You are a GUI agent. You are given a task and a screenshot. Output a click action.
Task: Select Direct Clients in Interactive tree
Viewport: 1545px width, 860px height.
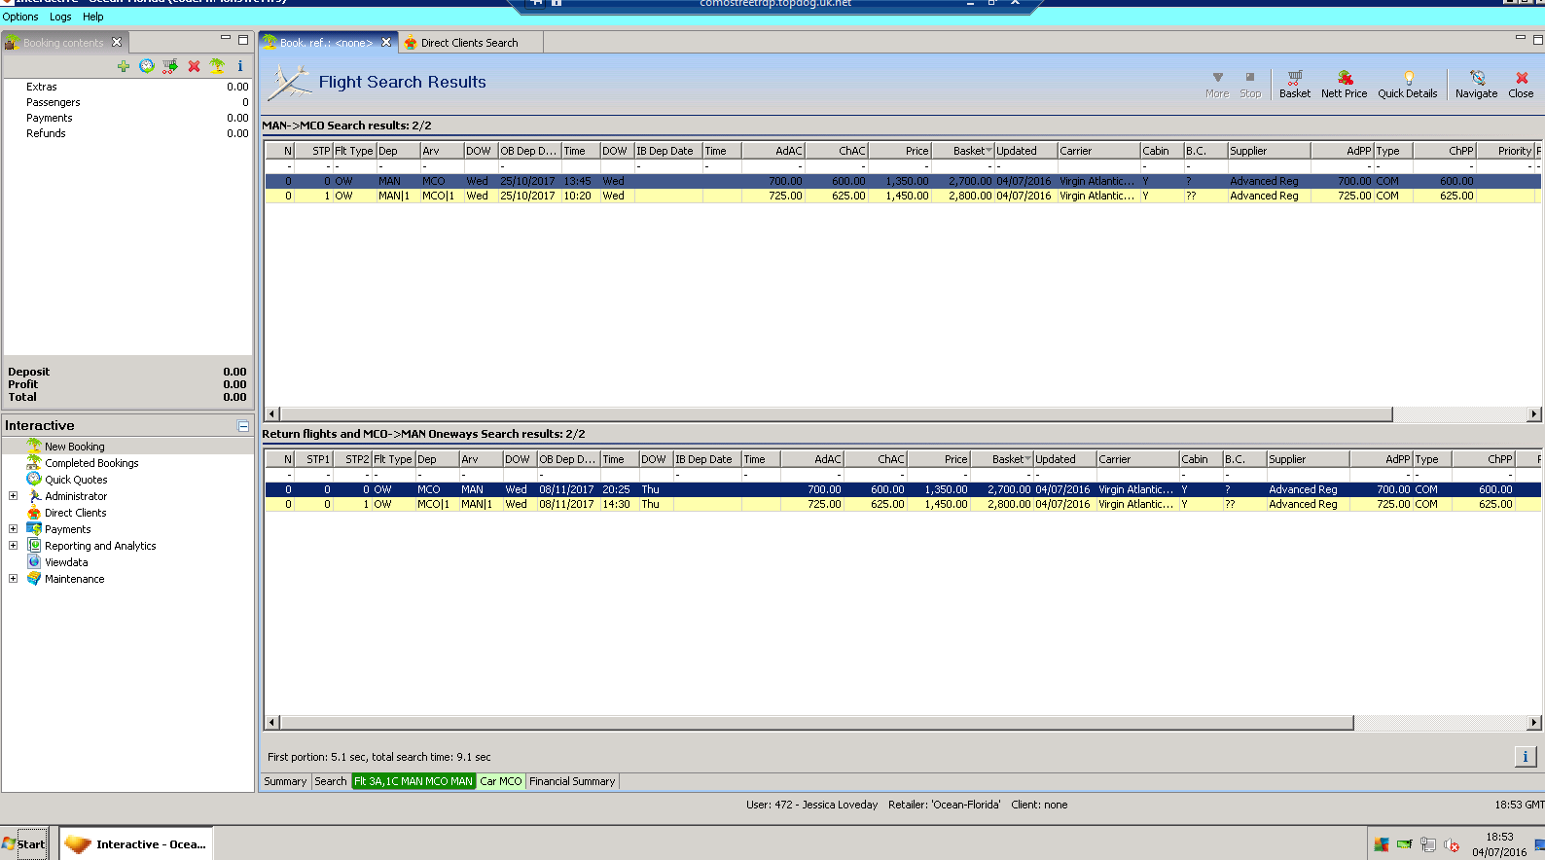point(76,513)
